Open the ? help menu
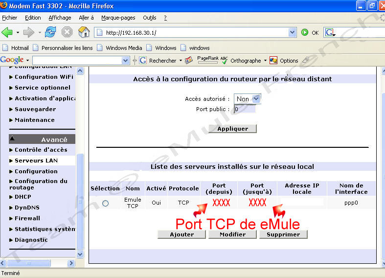This screenshot has width=385, height=278. pyautogui.click(x=165, y=18)
